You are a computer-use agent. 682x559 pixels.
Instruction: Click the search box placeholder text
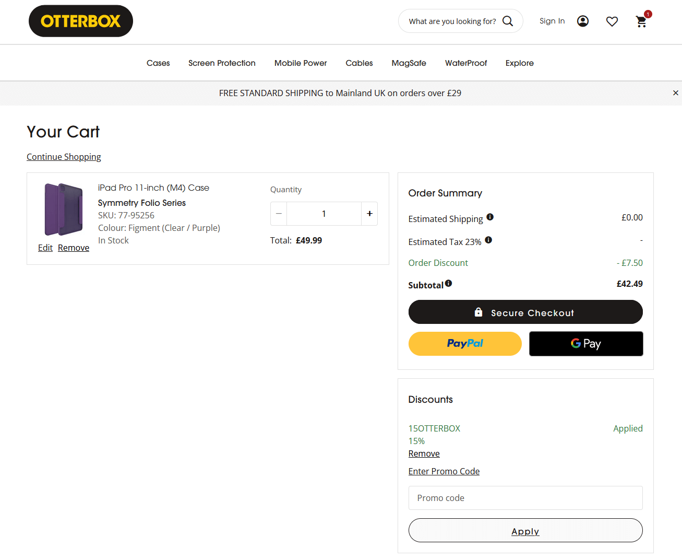coord(452,21)
